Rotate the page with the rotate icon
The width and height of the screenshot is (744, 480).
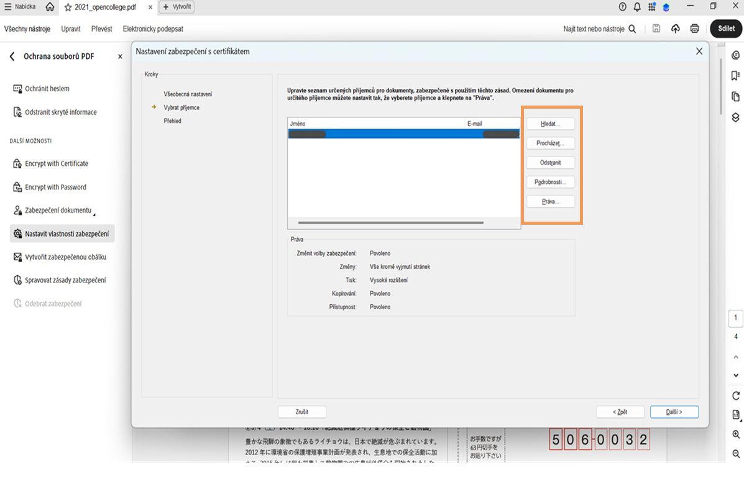pyautogui.click(x=735, y=396)
